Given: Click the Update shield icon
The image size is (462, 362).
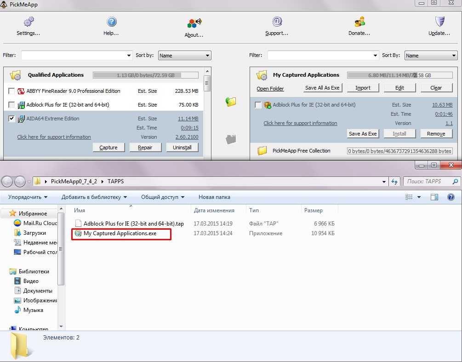Looking at the screenshot, I should click(x=439, y=22).
